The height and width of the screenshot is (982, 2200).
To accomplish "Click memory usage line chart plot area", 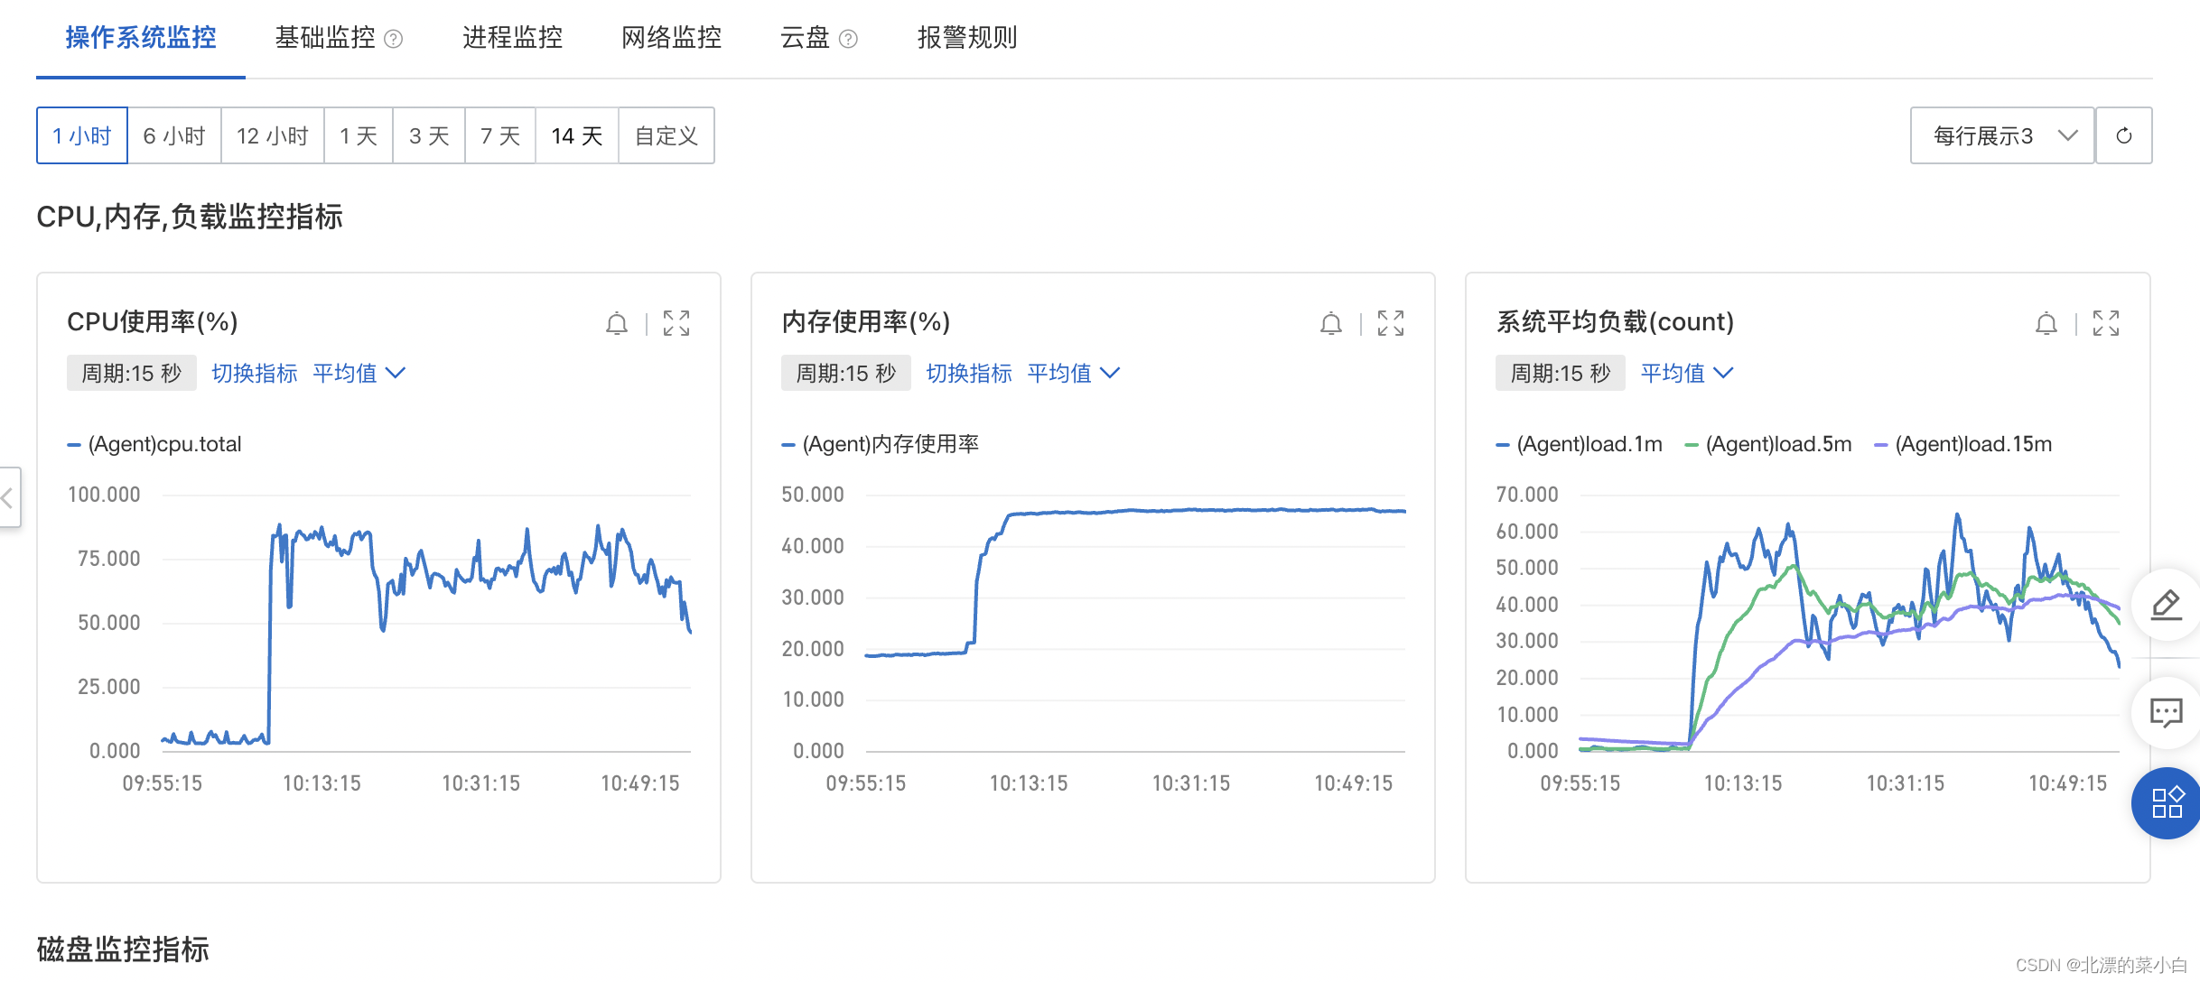I will point(1135,623).
